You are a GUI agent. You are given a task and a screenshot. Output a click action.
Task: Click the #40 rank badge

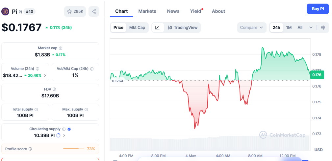pos(29,11)
